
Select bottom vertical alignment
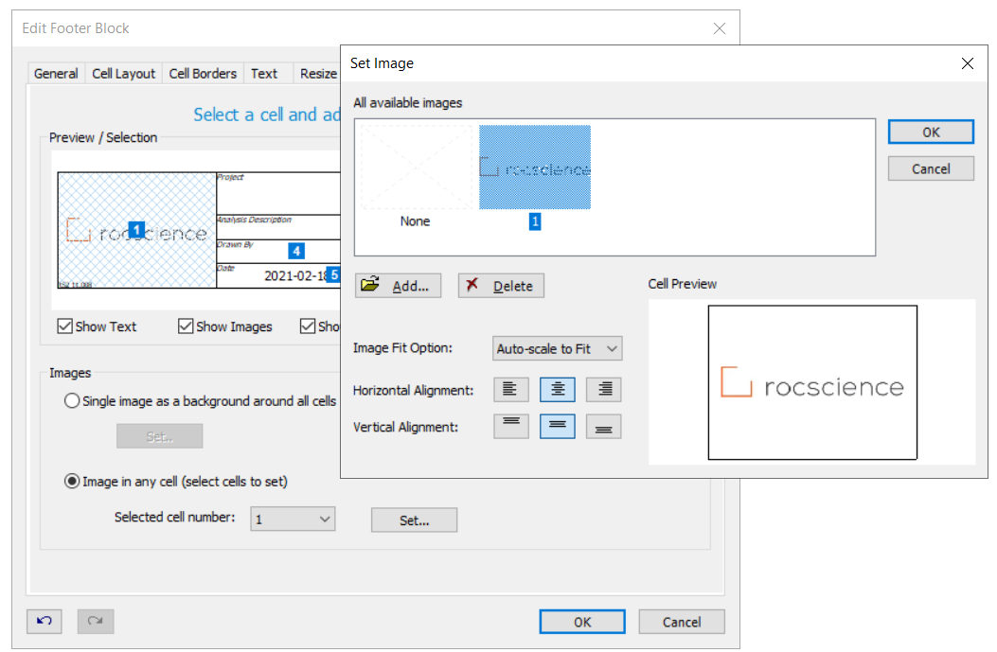point(603,426)
